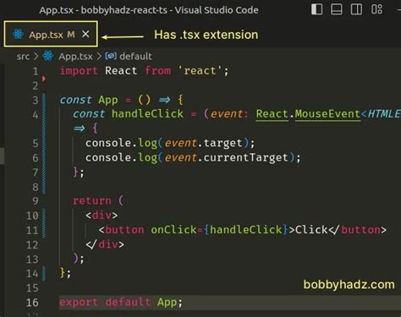Click the symbol icon before default breadcrumb

click(x=111, y=56)
